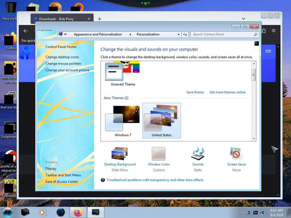291x218 pixels.
Task: Click Change desktop icons
Action: click(x=62, y=57)
